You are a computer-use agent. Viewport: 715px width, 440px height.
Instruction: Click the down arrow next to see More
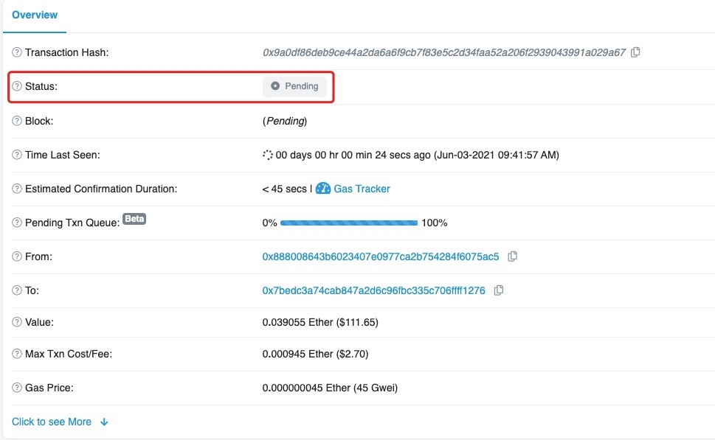104,422
